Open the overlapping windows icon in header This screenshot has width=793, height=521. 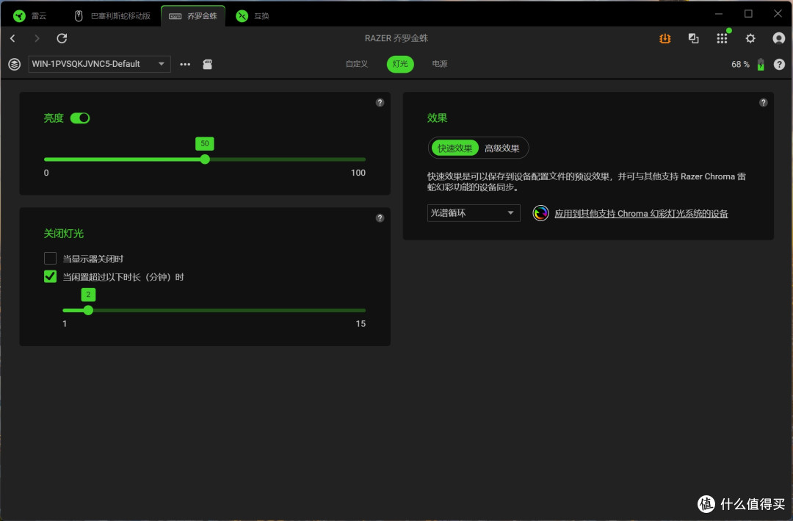tap(693, 38)
